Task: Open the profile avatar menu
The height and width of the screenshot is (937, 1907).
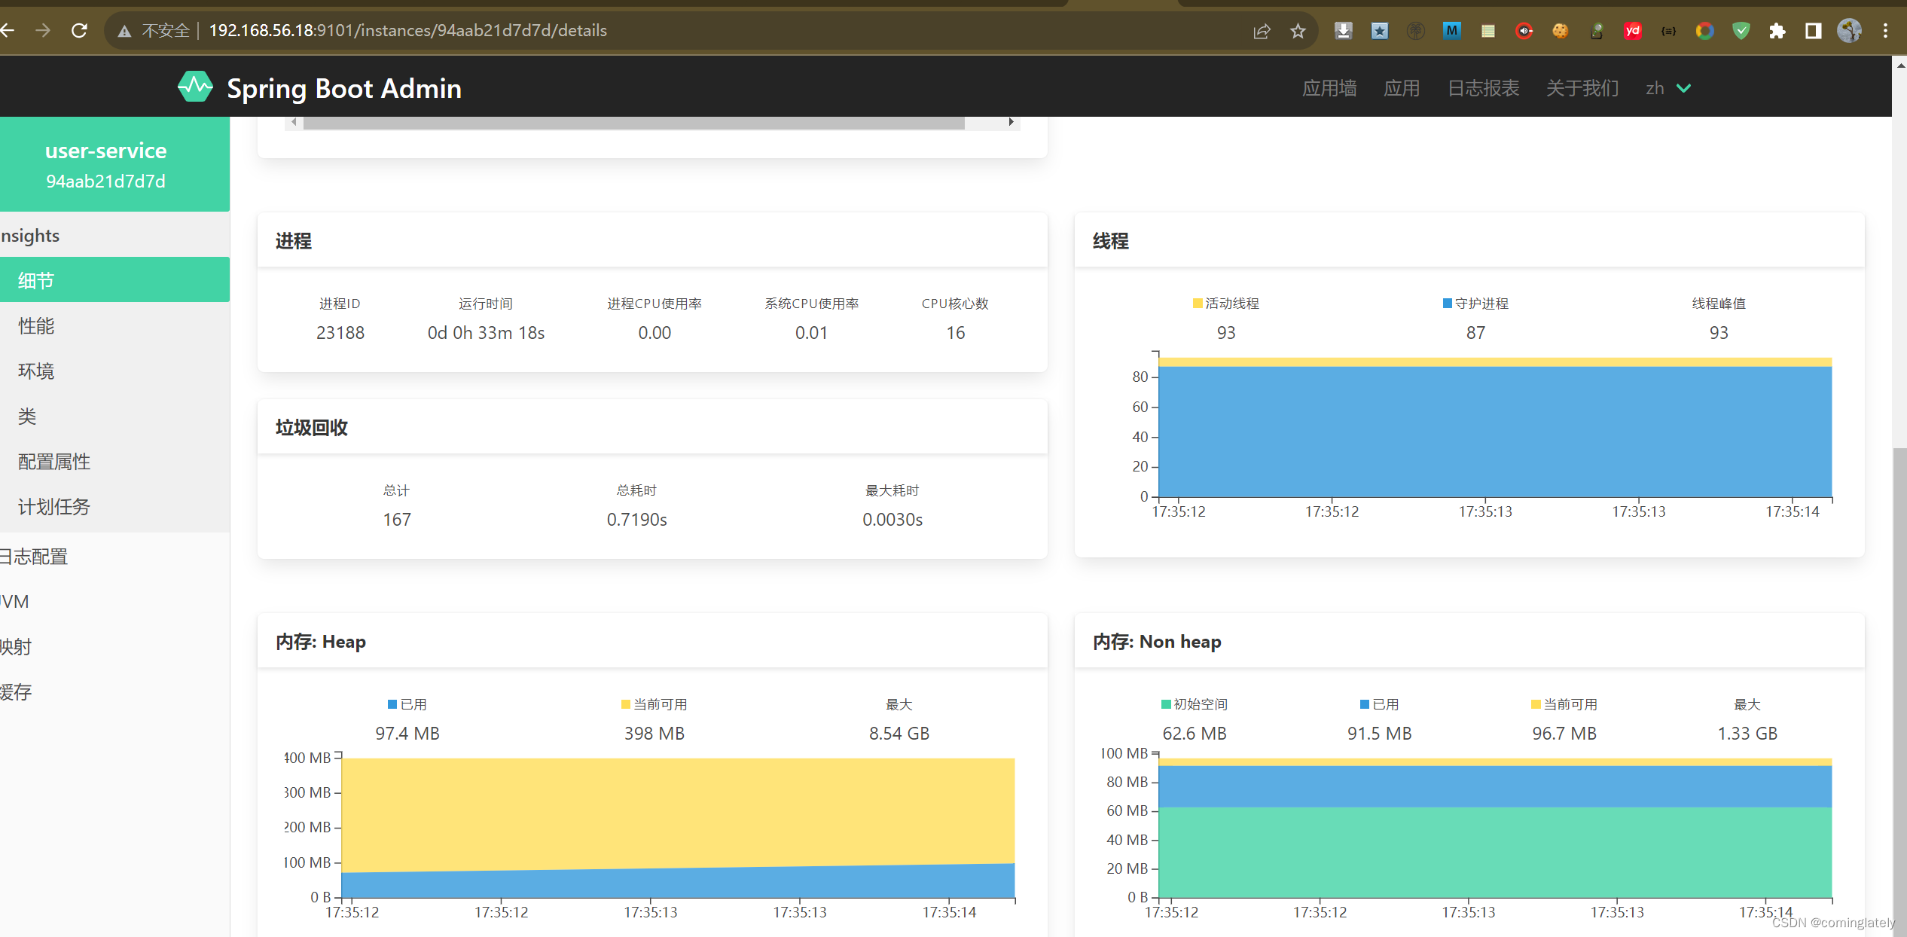Action: pyautogui.click(x=1849, y=31)
